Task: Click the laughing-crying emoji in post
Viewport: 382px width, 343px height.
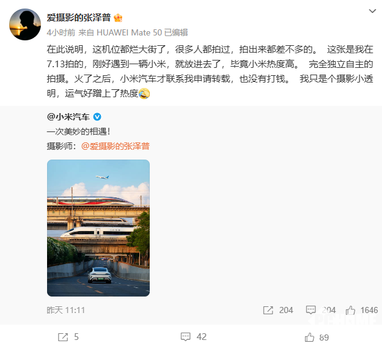Action: [x=144, y=94]
